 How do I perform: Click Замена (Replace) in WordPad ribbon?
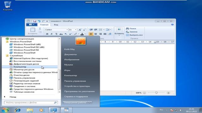pyautogui.click(x=132, y=32)
